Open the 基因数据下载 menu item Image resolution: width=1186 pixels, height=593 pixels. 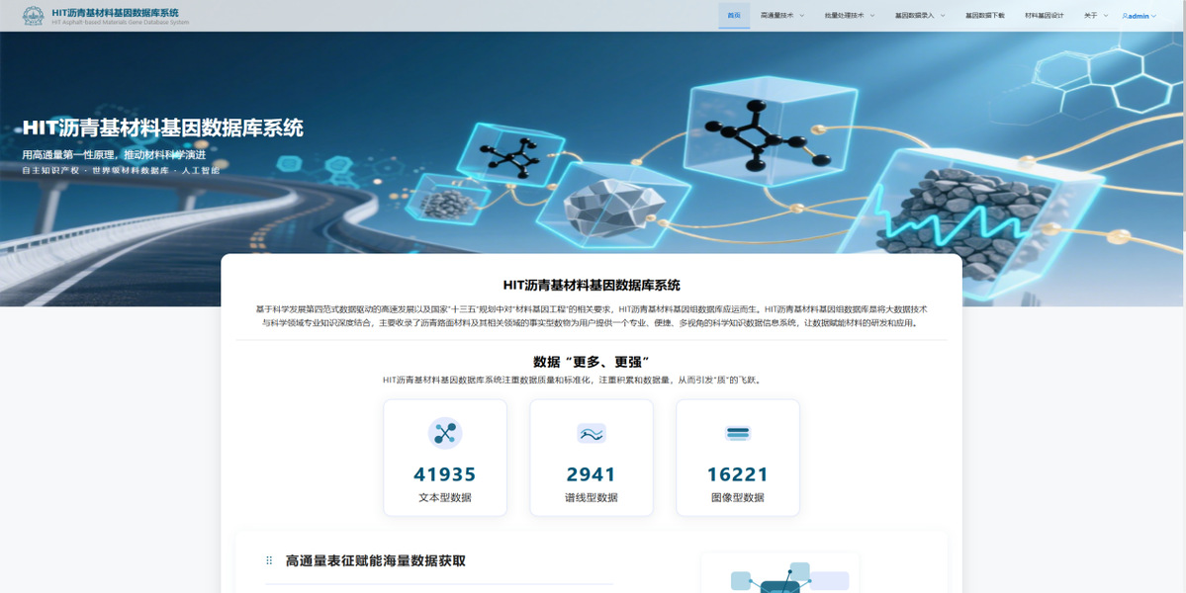coord(984,16)
